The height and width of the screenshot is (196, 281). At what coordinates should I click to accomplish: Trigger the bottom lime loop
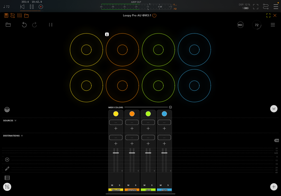pos(158,86)
